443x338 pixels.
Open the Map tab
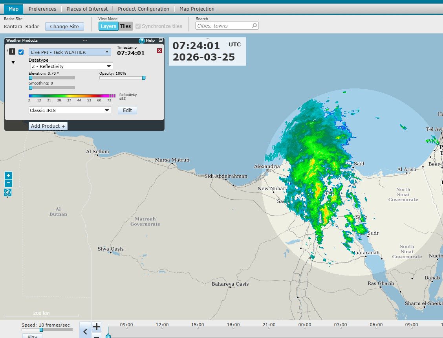[14, 9]
